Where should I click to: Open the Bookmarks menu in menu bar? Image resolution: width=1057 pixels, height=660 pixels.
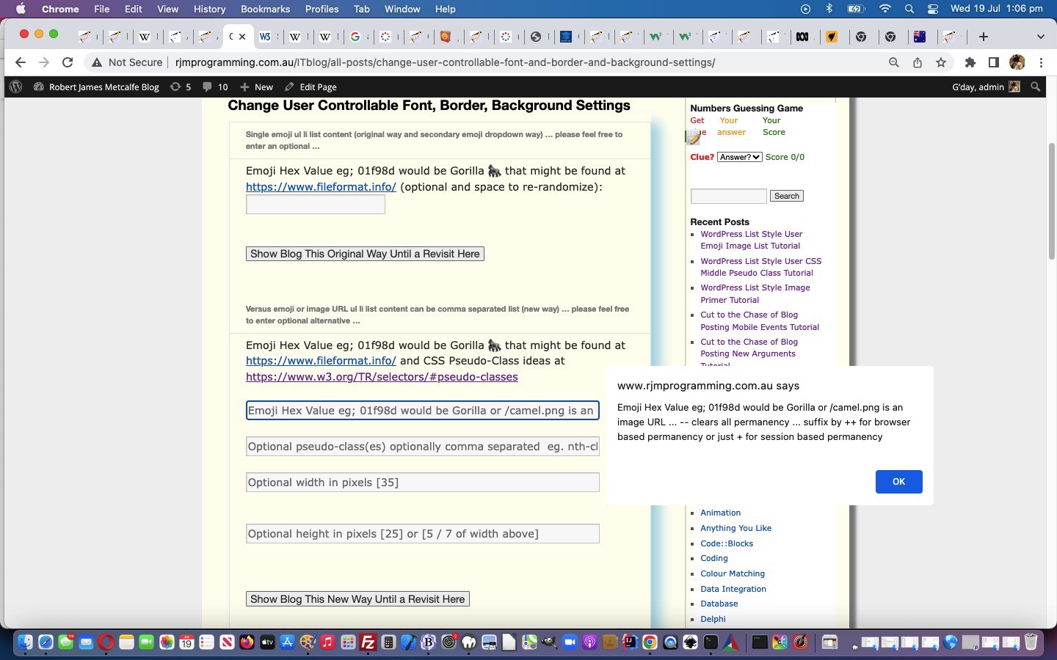(265, 9)
